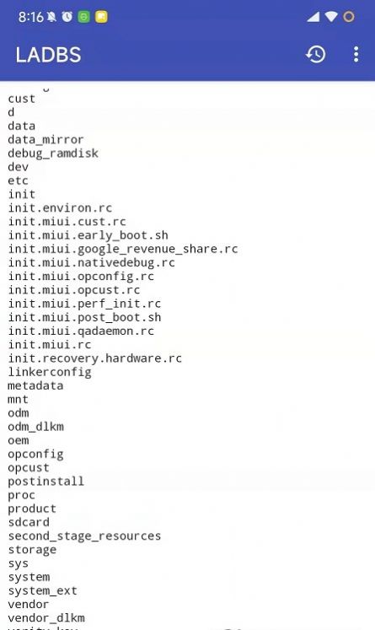Tap the alarm clock status icon
This screenshot has height=630, width=375.
pyautogui.click(x=67, y=17)
